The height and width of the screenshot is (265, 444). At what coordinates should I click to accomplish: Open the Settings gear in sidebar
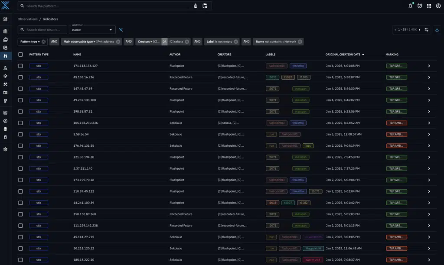[5, 149]
